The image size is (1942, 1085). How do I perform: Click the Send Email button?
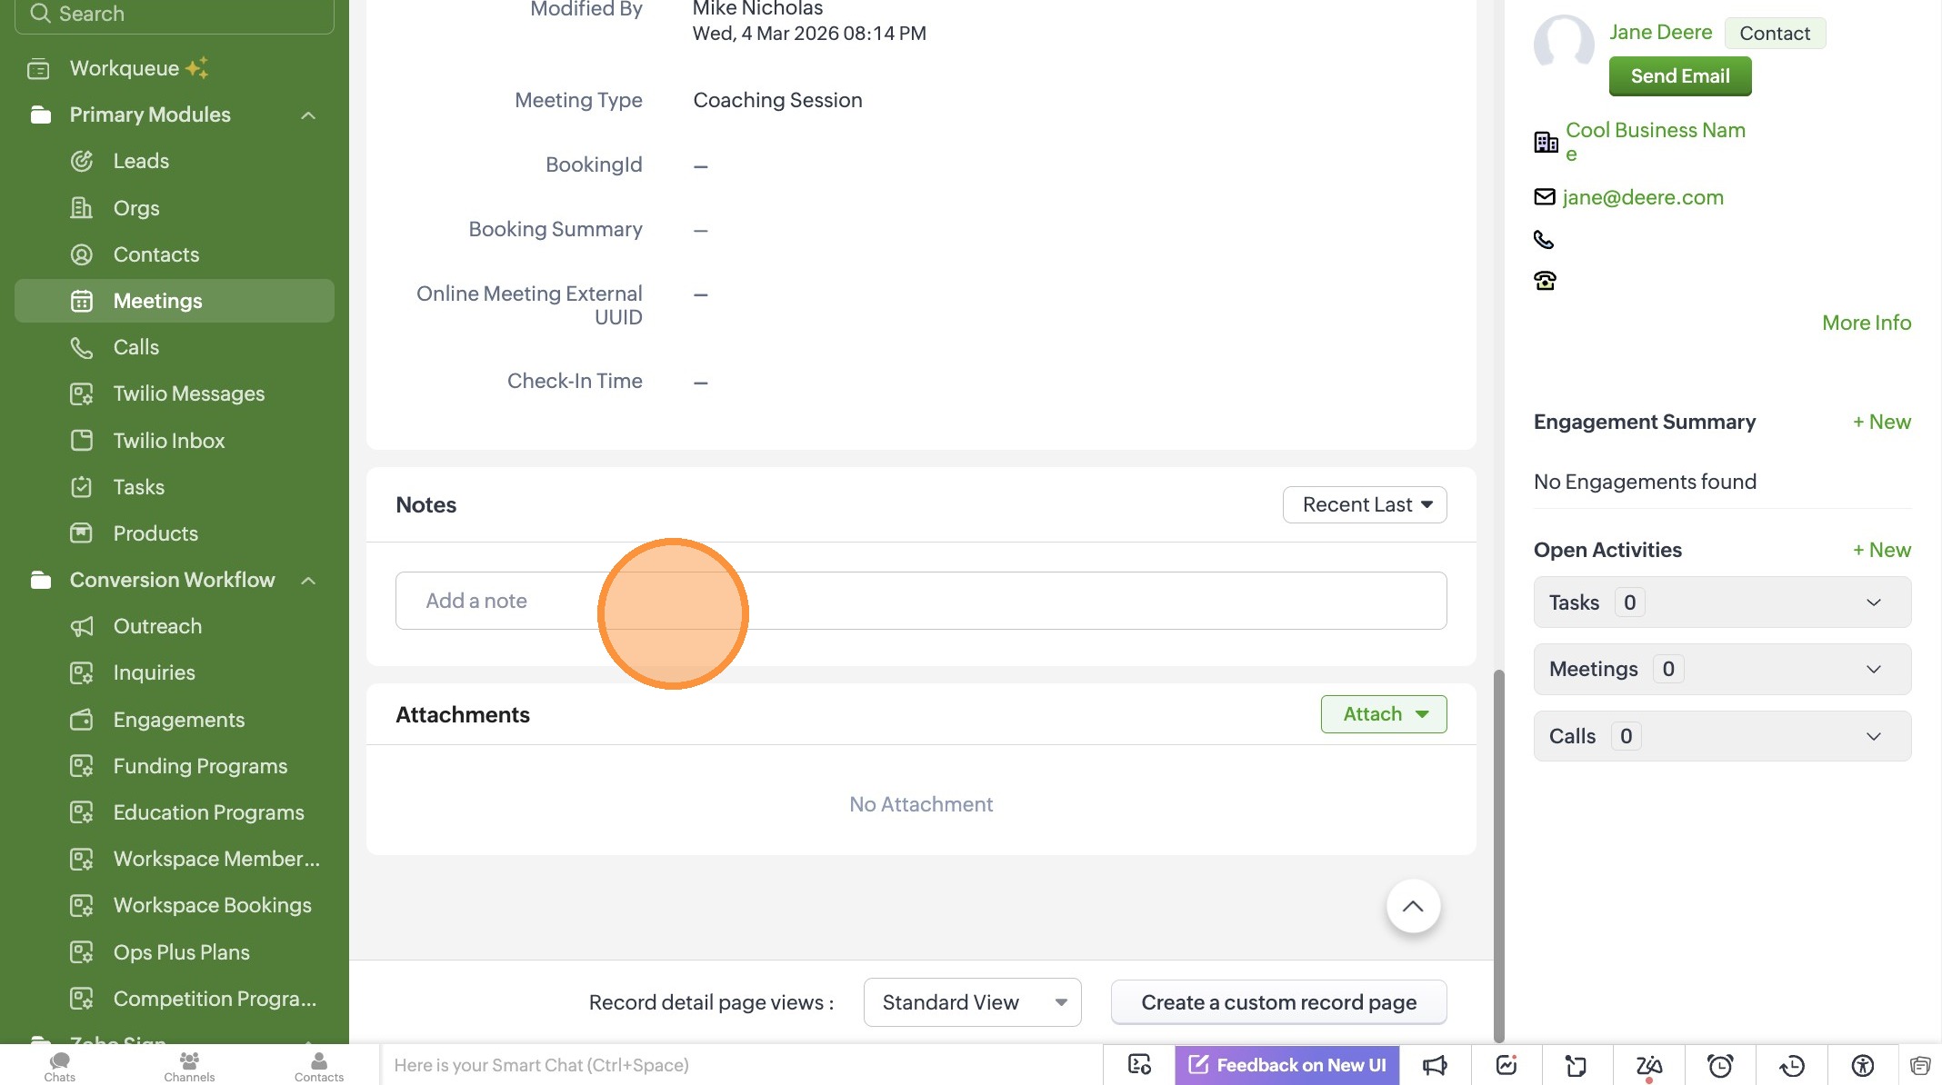coord(1679,76)
